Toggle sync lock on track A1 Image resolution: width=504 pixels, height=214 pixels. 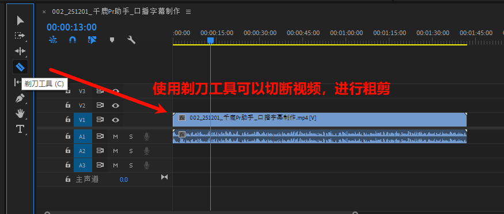100,137
